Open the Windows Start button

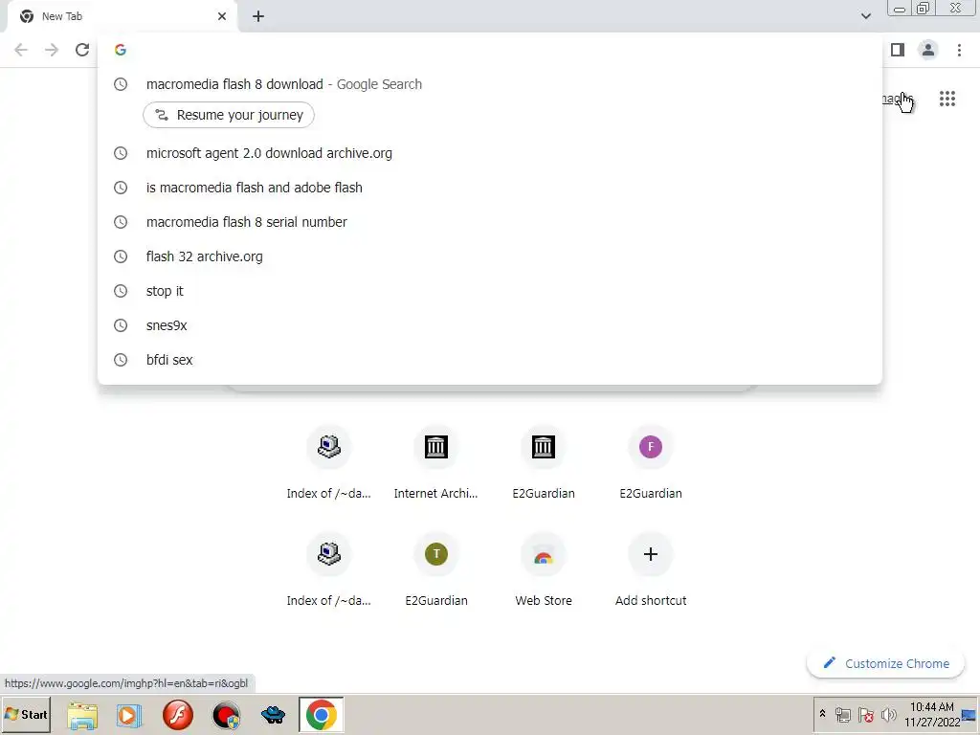pos(26,714)
